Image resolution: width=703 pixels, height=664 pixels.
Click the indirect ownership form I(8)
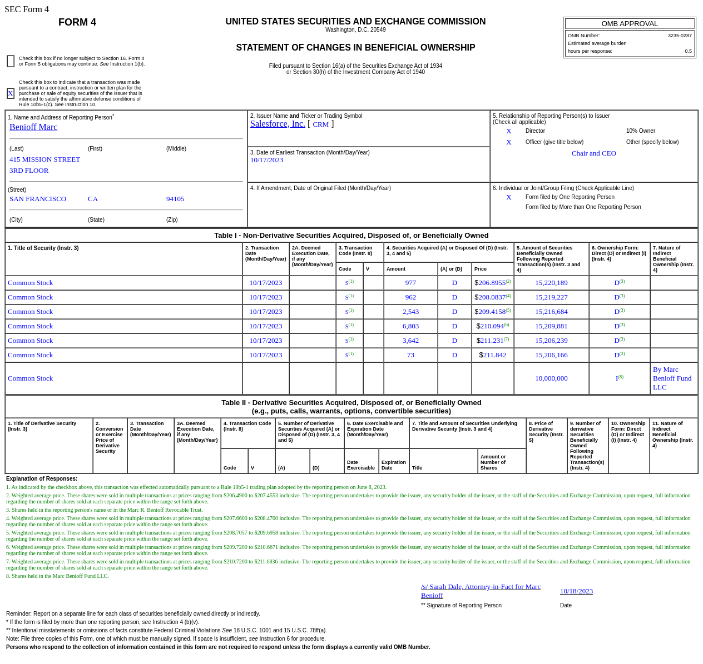pyautogui.click(x=620, y=378)
